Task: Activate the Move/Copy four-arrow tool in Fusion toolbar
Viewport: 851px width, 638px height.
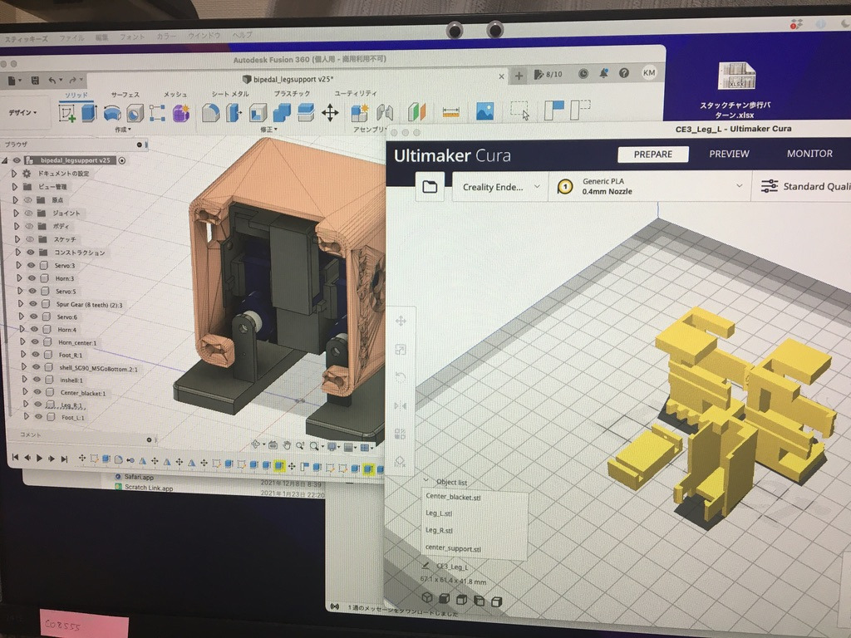Action: pyautogui.click(x=330, y=113)
